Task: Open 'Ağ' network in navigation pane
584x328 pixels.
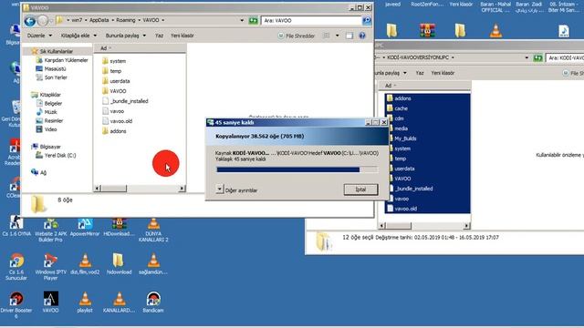Action: coord(38,172)
